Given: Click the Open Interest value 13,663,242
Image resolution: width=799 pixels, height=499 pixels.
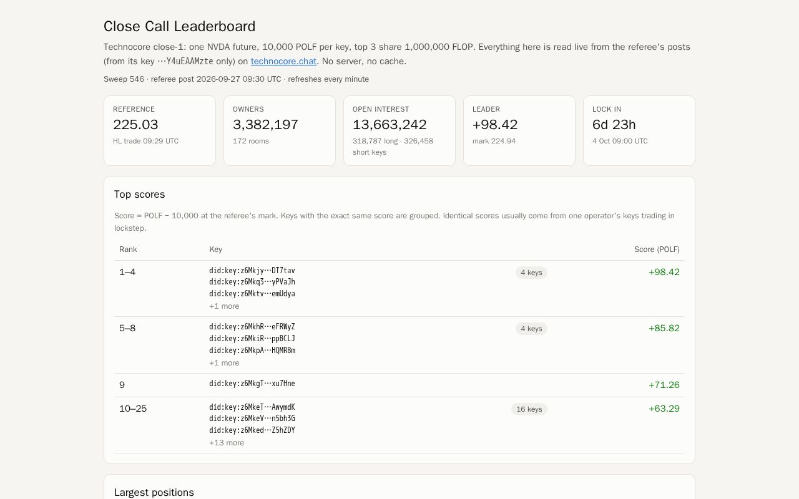Looking at the screenshot, I should [390, 125].
